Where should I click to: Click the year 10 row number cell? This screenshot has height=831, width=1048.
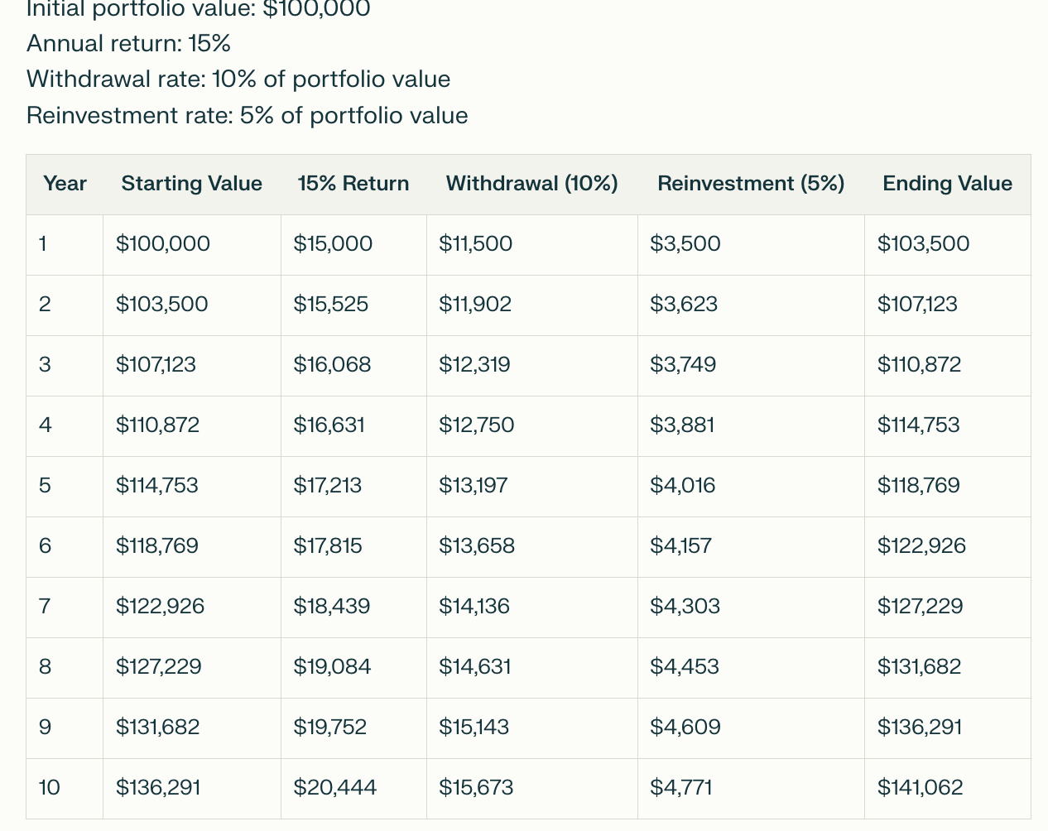coord(50,788)
